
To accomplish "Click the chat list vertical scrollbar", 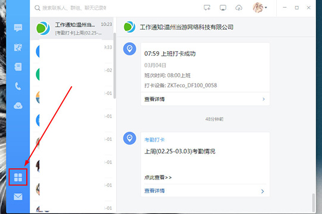I will (x=114, y=65).
